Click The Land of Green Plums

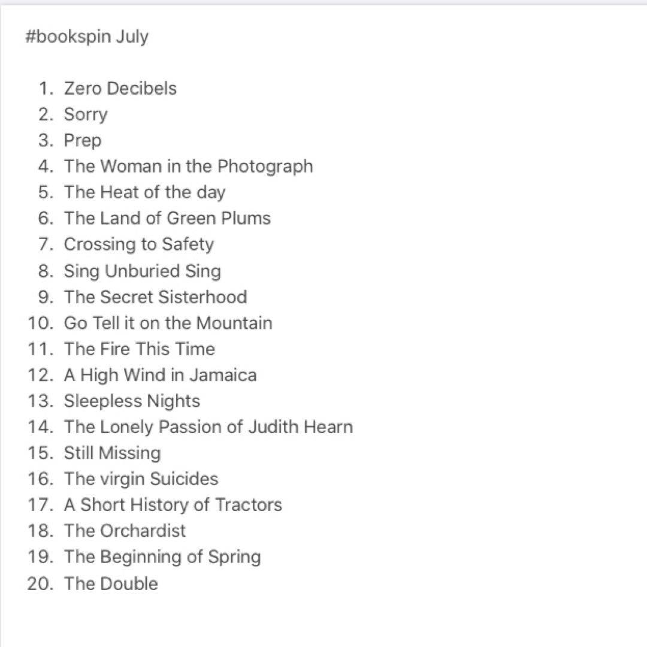click(167, 218)
